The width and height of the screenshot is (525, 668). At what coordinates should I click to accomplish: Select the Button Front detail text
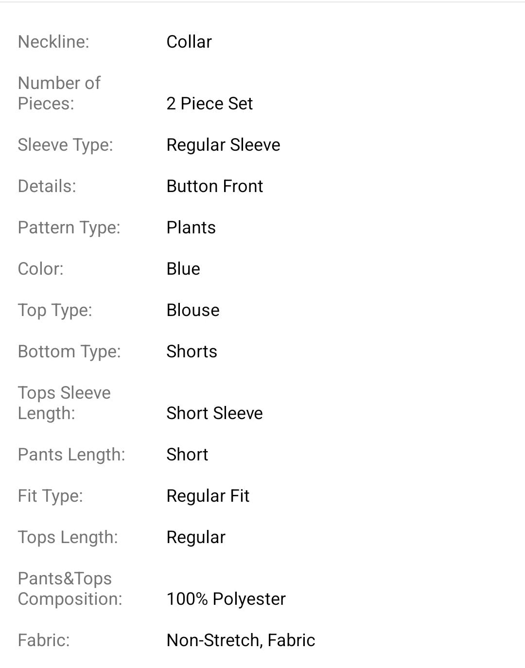click(214, 186)
